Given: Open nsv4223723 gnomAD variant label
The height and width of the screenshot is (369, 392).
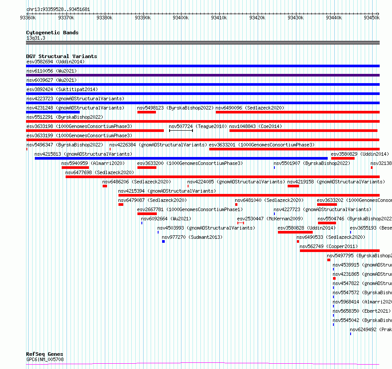Looking at the screenshot, I should coord(75,99).
